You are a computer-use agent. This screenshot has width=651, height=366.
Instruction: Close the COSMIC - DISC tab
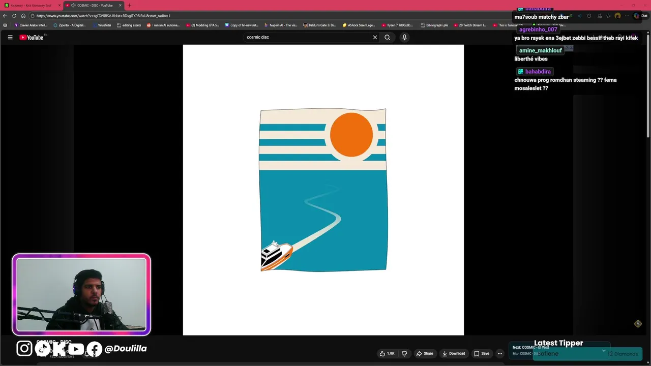coord(121,5)
